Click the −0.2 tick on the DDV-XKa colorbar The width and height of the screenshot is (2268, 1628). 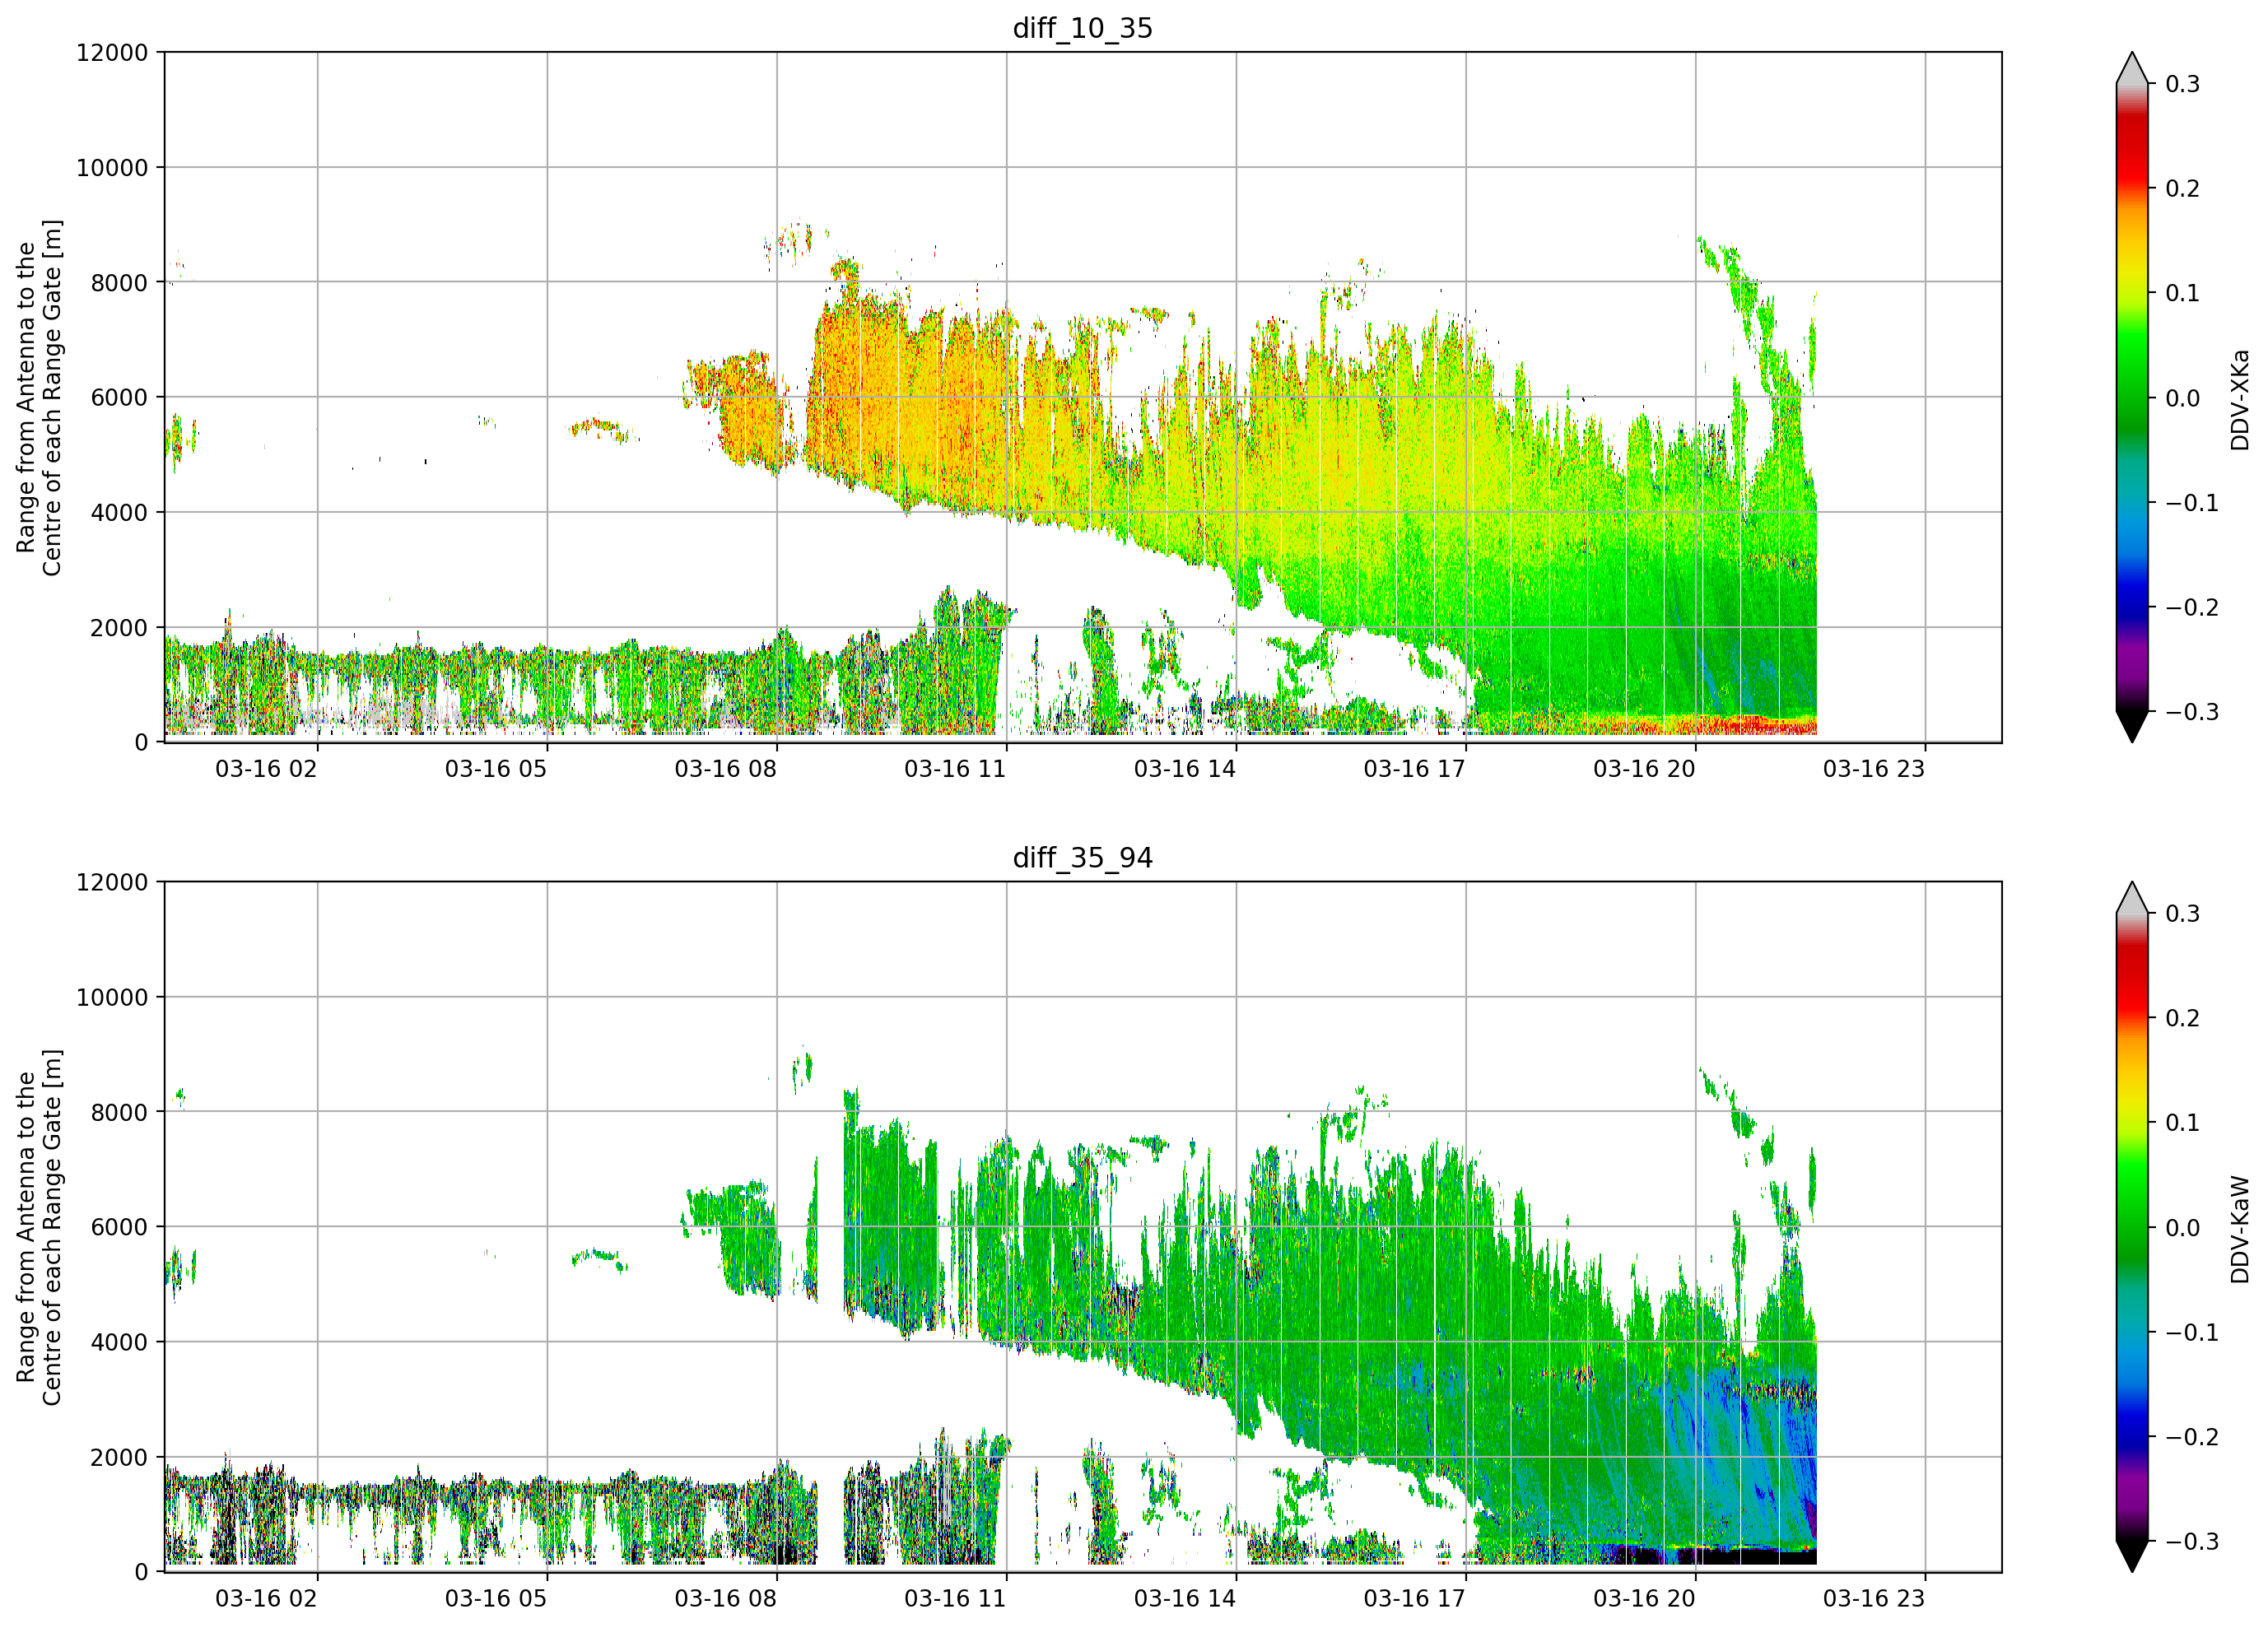pyautogui.click(x=2192, y=607)
